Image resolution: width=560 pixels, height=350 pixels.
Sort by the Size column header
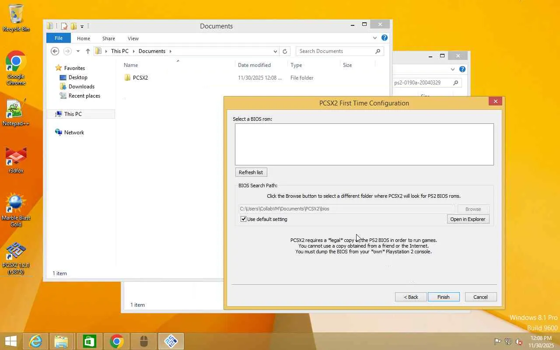347,65
